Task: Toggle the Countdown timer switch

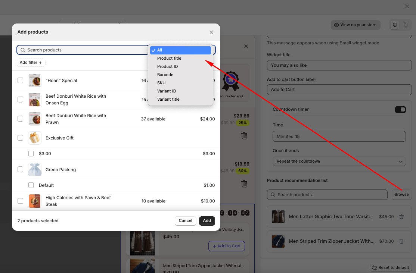Action: tap(400, 110)
